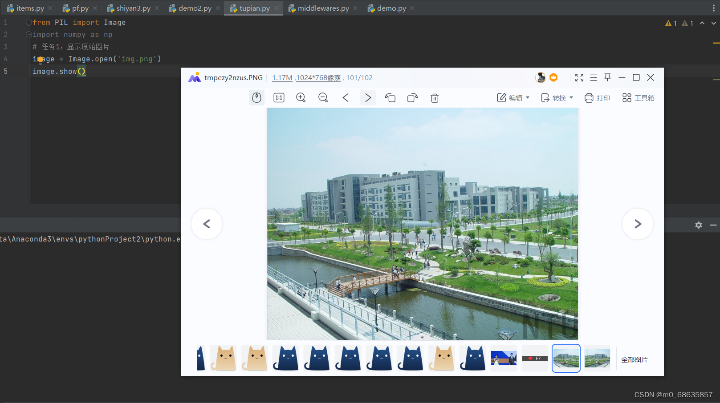The width and height of the screenshot is (720, 403).
Task: Zoom out of the image
Action: click(323, 97)
